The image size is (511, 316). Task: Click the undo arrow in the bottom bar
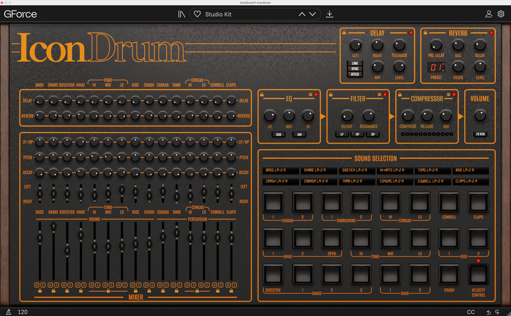click(488, 312)
